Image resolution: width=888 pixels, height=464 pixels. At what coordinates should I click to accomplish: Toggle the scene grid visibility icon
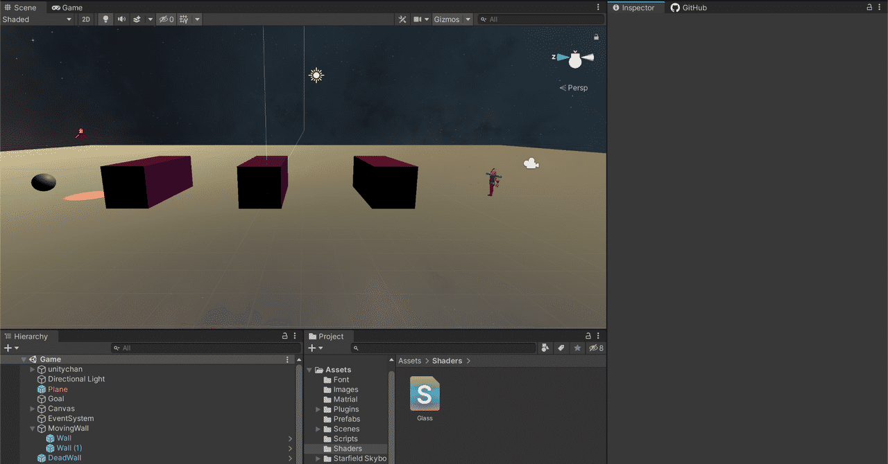pyautogui.click(x=184, y=19)
